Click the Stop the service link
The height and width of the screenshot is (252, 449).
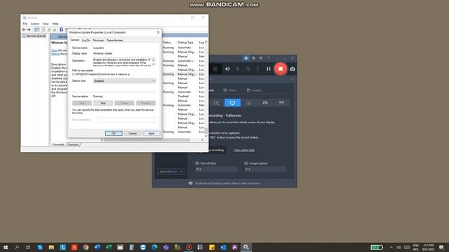pos(54,50)
